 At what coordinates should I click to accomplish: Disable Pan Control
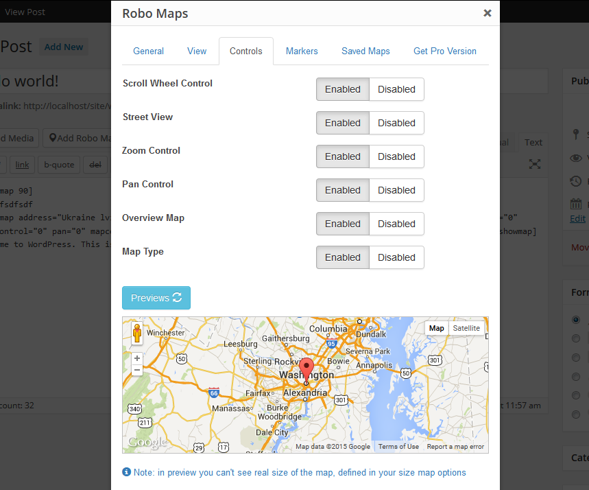pos(397,190)
